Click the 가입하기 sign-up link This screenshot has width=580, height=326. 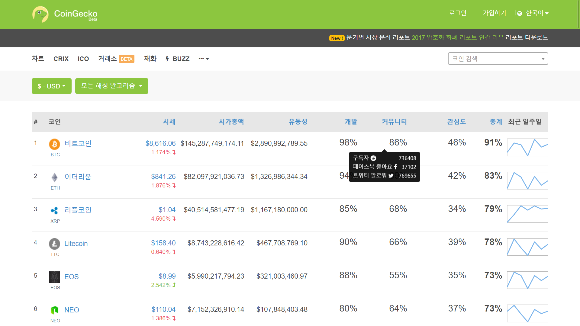pyautogui.click(x=494, y=13)
